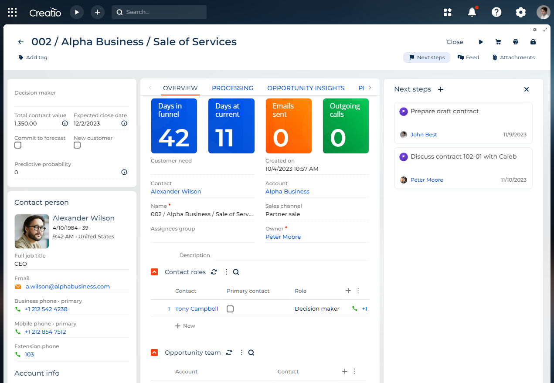Tick the New customer checkbox
This screenshot has width=554, height=383.
point(77,146)
